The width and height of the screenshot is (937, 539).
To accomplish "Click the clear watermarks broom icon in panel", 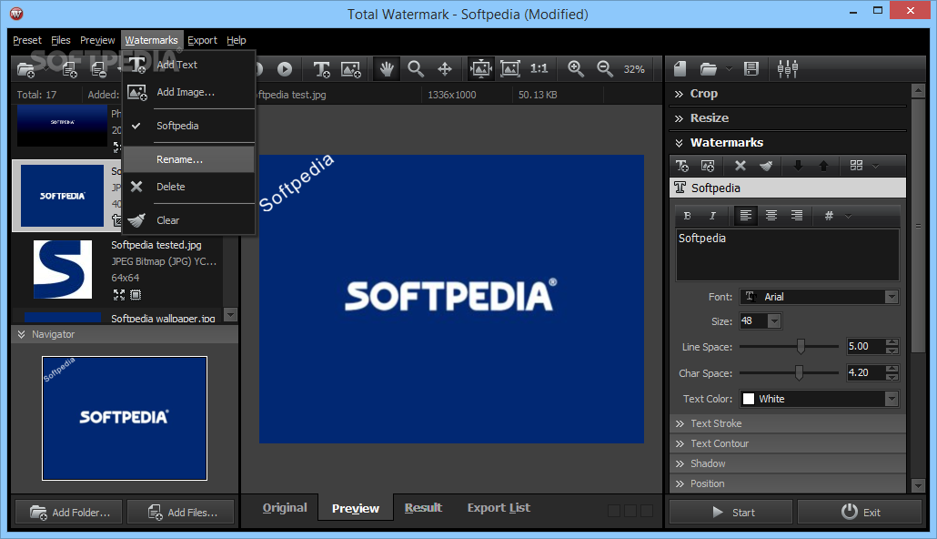I will coord(766,166).
